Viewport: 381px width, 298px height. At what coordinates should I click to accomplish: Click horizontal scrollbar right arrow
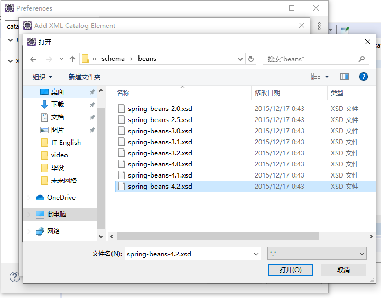[x=371, y=236]
